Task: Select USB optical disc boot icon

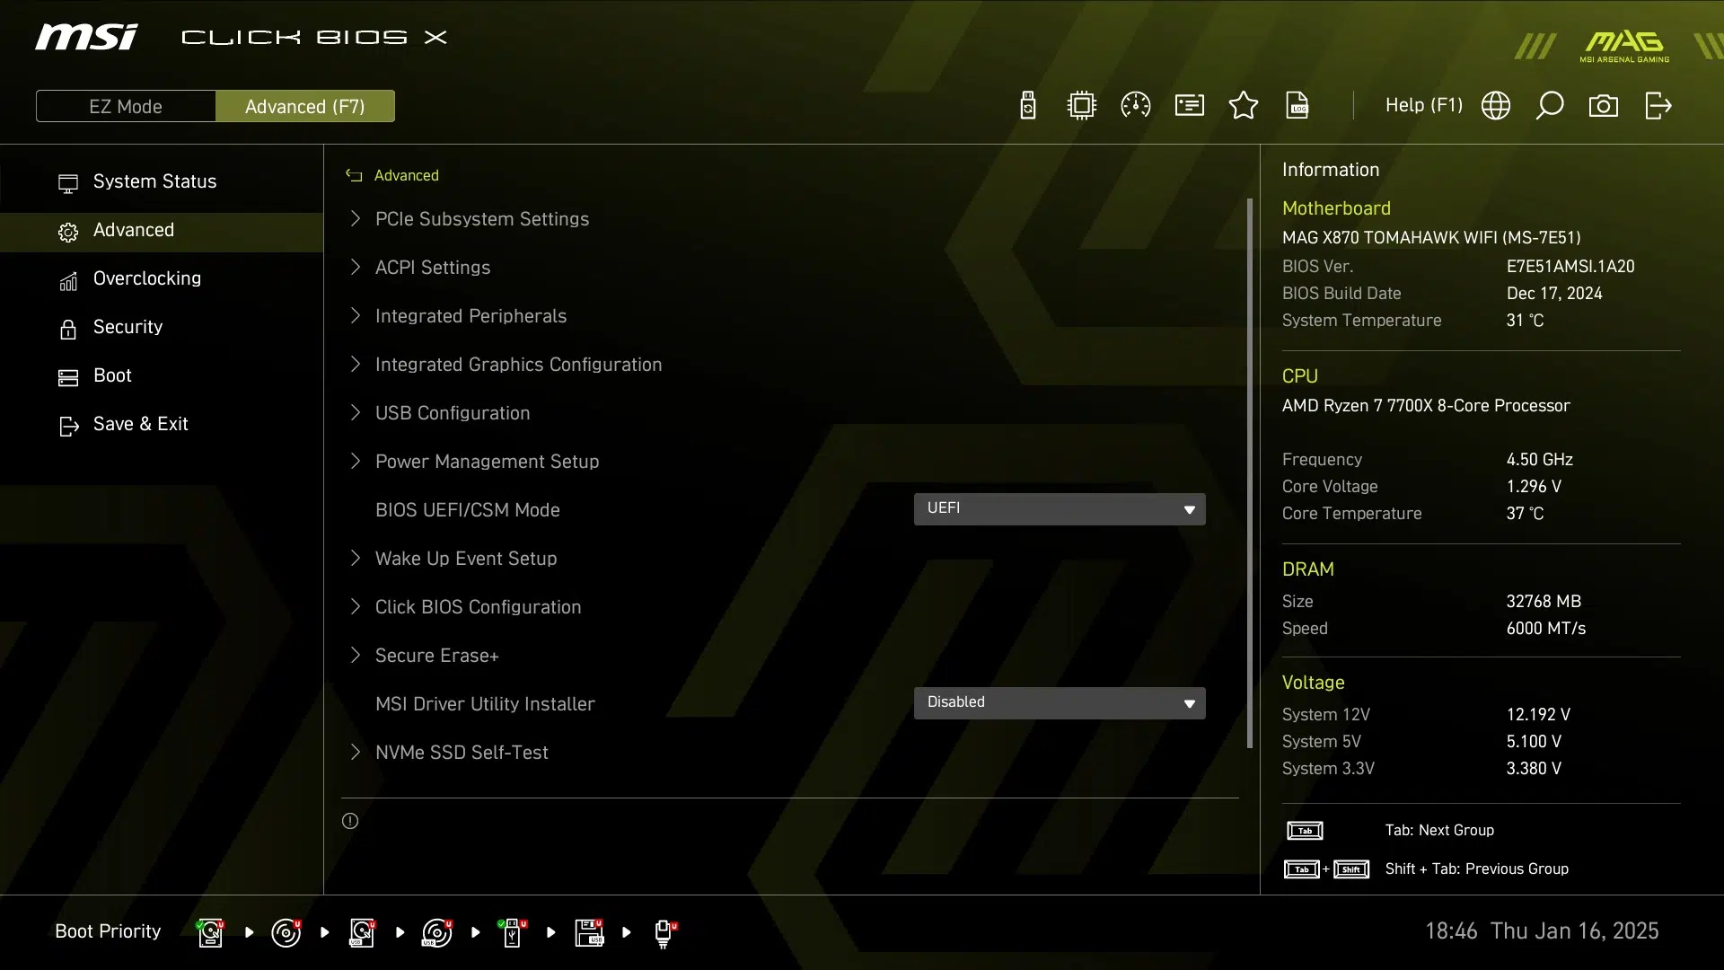Action: click(437, 932)
